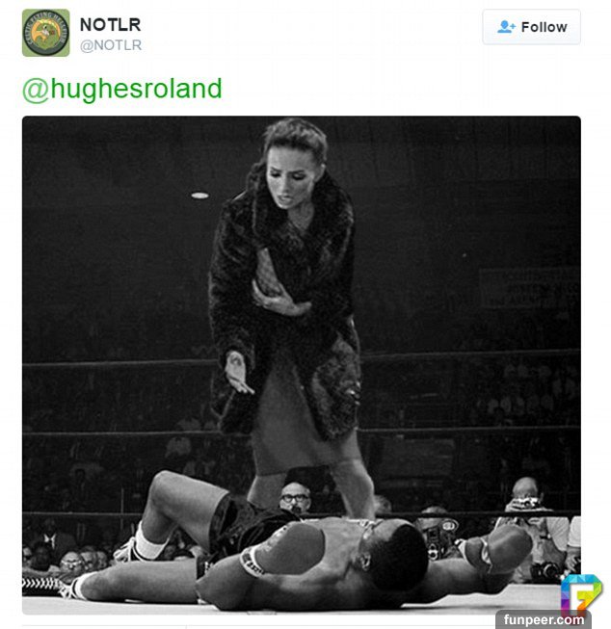Click the fallen boxer's raised glove
The height and width of the screenshot is (629, 611).
pos(286,549)
